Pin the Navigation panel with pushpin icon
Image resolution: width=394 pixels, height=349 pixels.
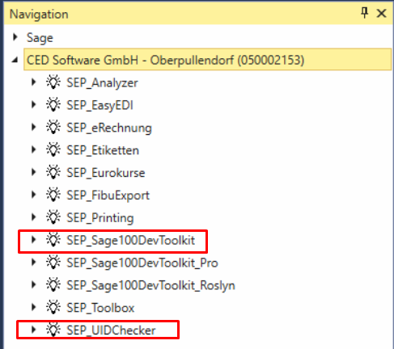tap(364, 13)
